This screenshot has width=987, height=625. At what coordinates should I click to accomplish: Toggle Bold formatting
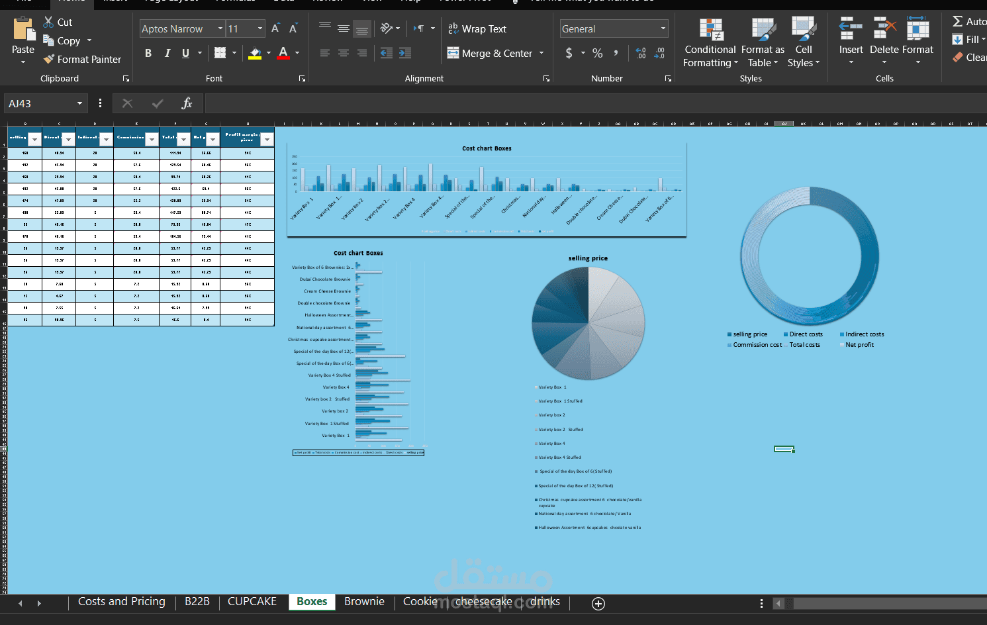pyautogui.click(x=148, y=53)
